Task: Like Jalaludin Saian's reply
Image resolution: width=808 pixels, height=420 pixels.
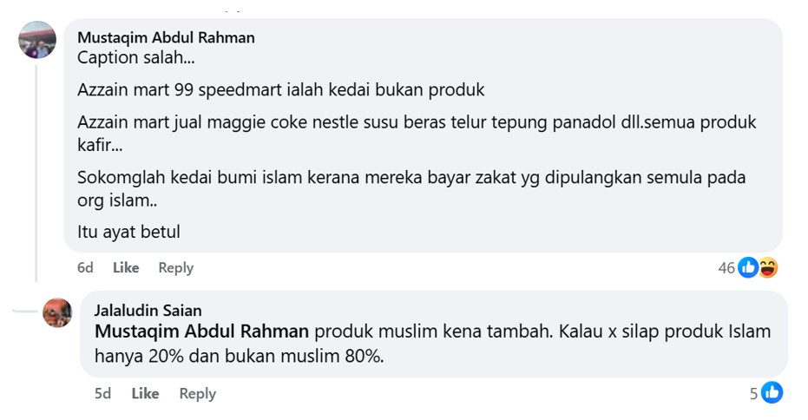Action: [145, 393]
